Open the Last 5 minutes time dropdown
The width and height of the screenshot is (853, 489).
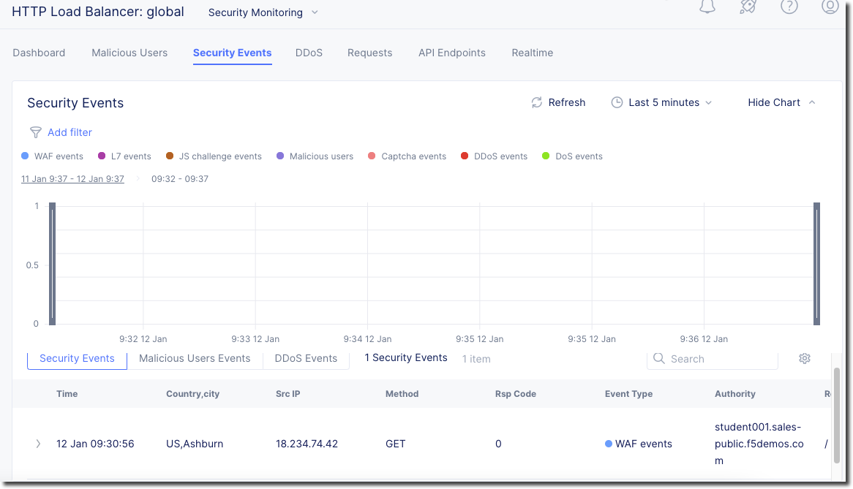click(x=662, y=102)
